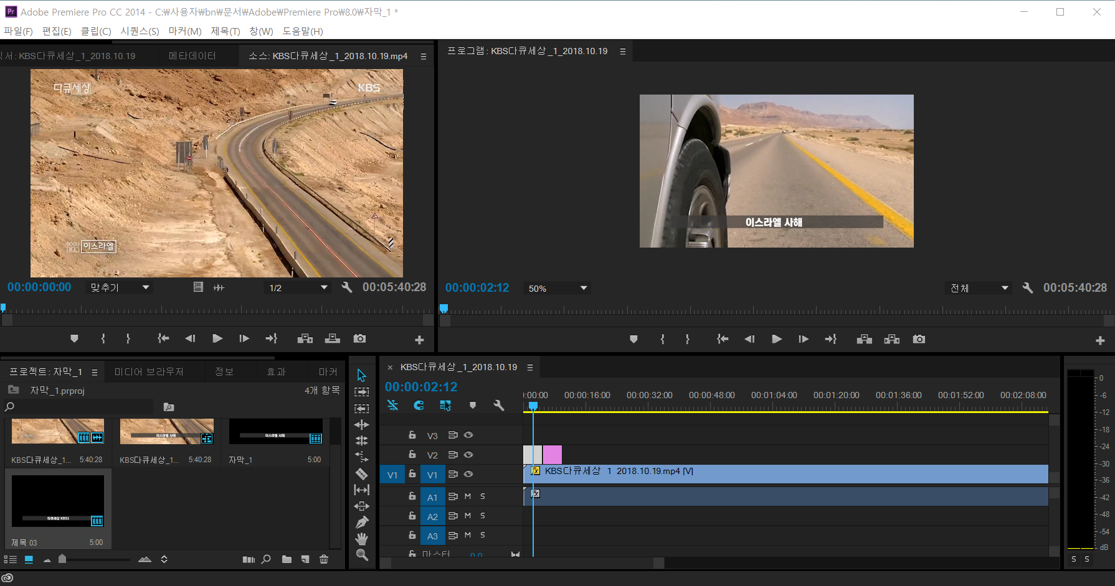Mark Out point in Program monitor
Image resolution: width=1115 pixels, height=586 pixels.
[688, 339]
